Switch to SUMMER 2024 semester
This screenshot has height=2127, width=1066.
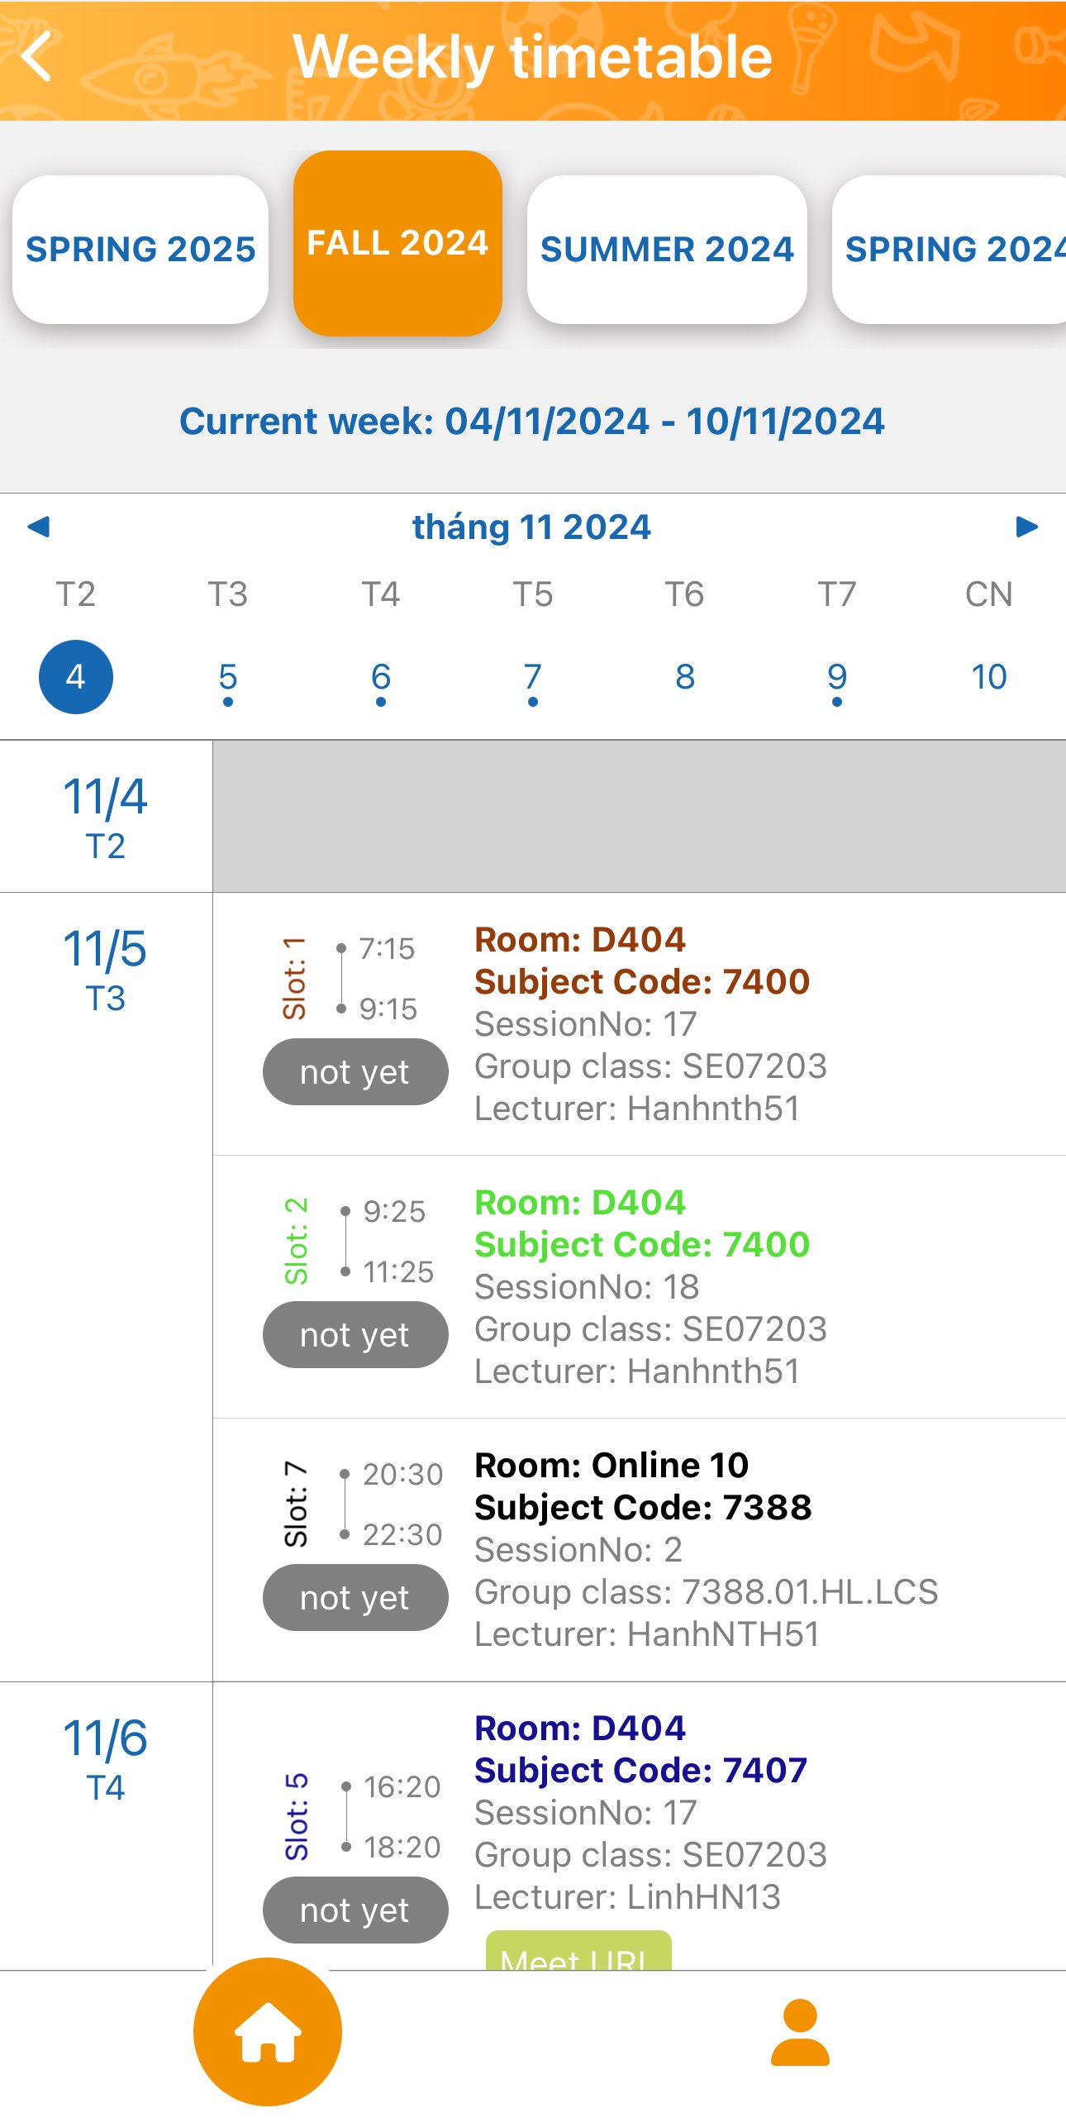pyautogui.click(x=667, y=249)
